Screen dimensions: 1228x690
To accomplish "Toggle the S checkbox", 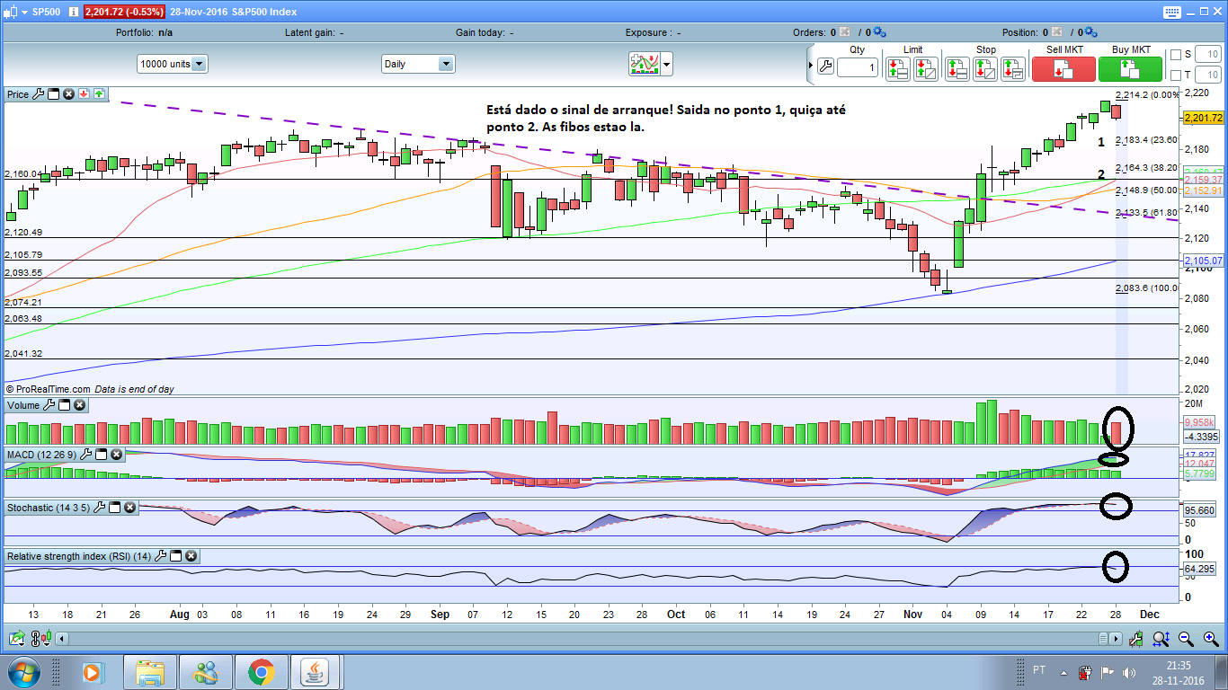I will pyautogui.click(x=1176, y=55).
